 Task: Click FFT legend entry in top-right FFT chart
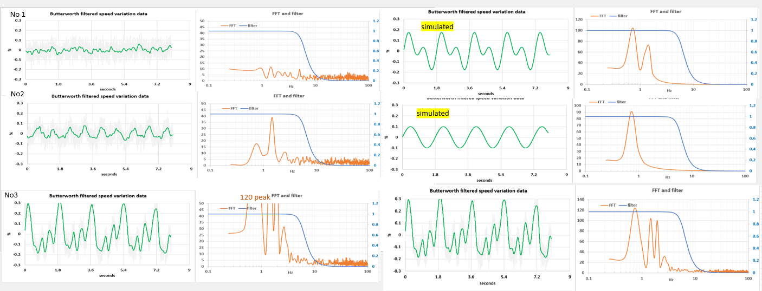599,16
